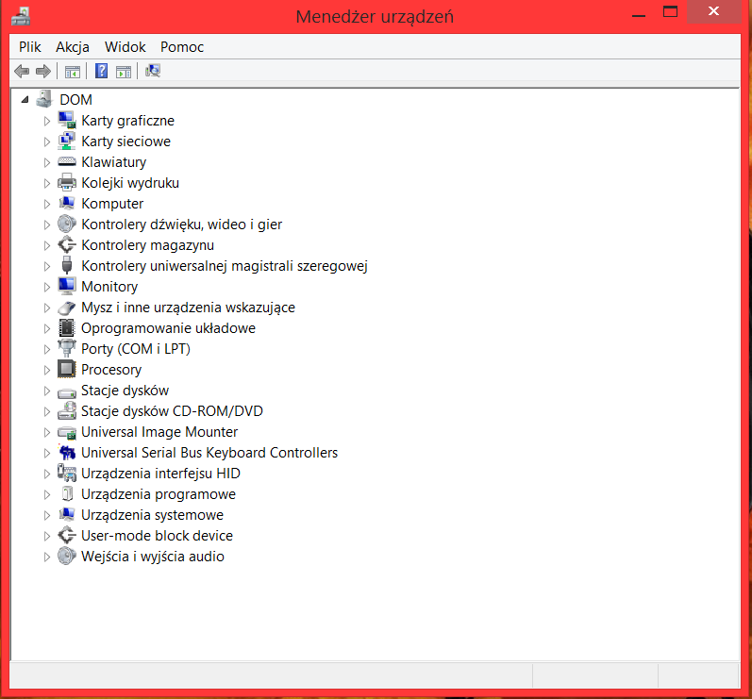The width and height of the screenshot is (752, 699).
Task: Select Stacje dysków CD-ROM/DVD label
Action: 172,411
